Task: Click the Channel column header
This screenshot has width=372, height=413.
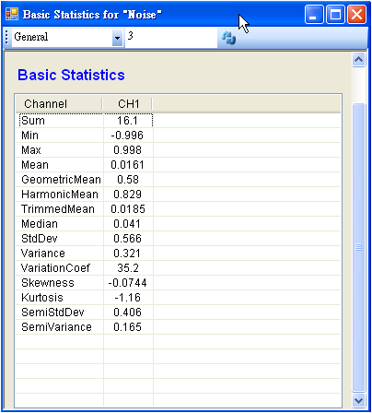Action: click(x=59, y=104)
